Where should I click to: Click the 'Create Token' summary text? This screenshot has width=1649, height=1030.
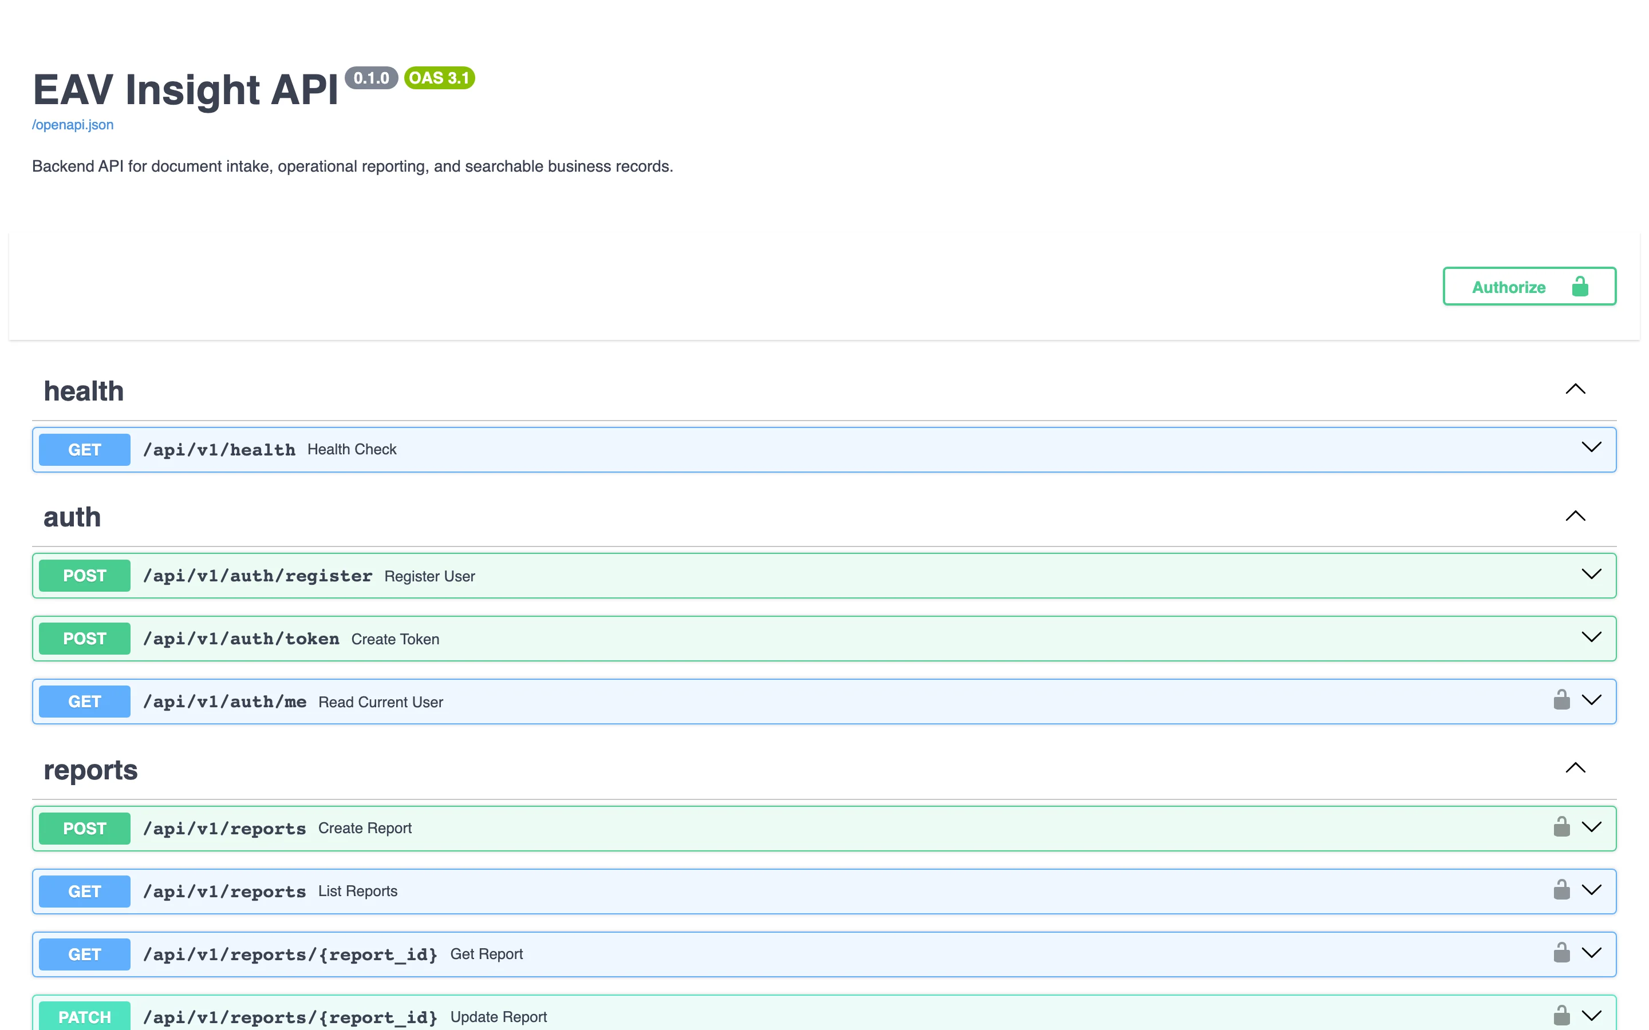(x=395, y=639)
